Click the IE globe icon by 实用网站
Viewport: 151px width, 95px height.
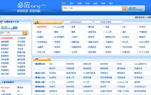37,59
